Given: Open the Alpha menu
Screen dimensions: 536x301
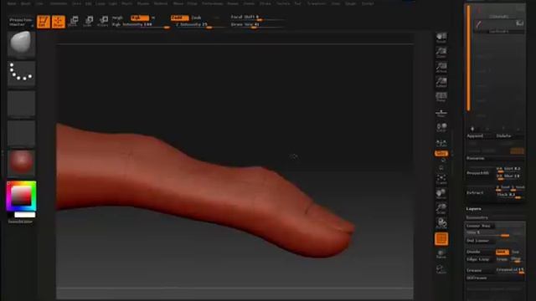Looking at the screenshot, I should point(12,3).
